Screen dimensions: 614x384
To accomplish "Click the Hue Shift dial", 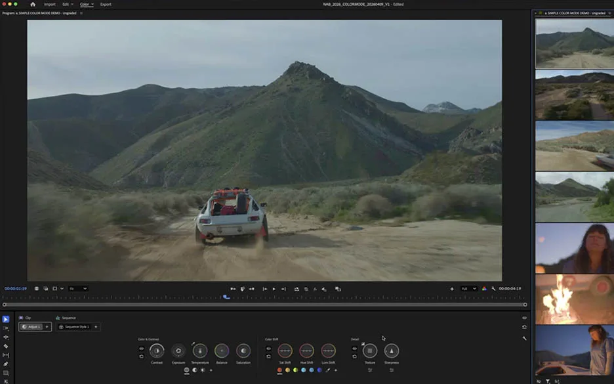I will [x=306, y=351].
